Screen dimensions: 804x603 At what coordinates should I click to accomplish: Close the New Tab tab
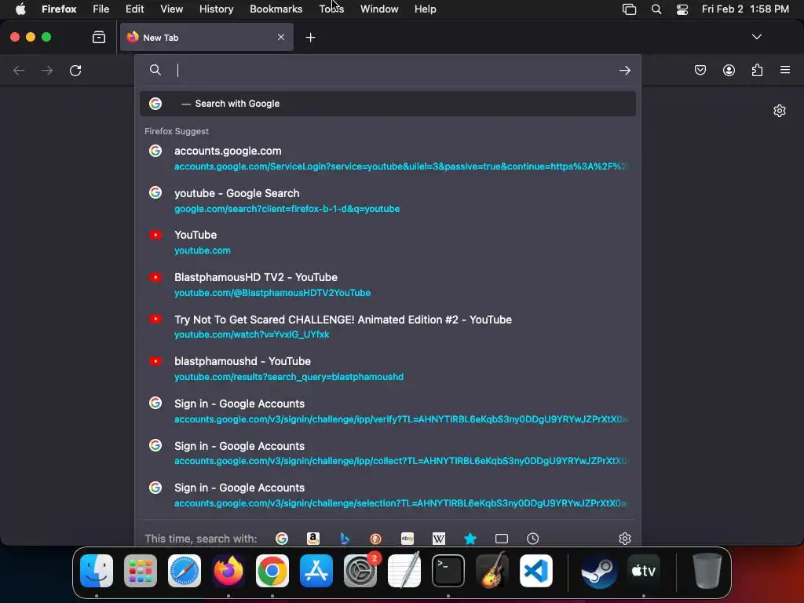coord(281,37)
